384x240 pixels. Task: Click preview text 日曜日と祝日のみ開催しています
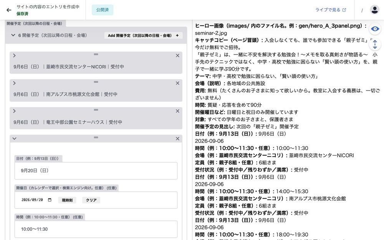[263, 112]
